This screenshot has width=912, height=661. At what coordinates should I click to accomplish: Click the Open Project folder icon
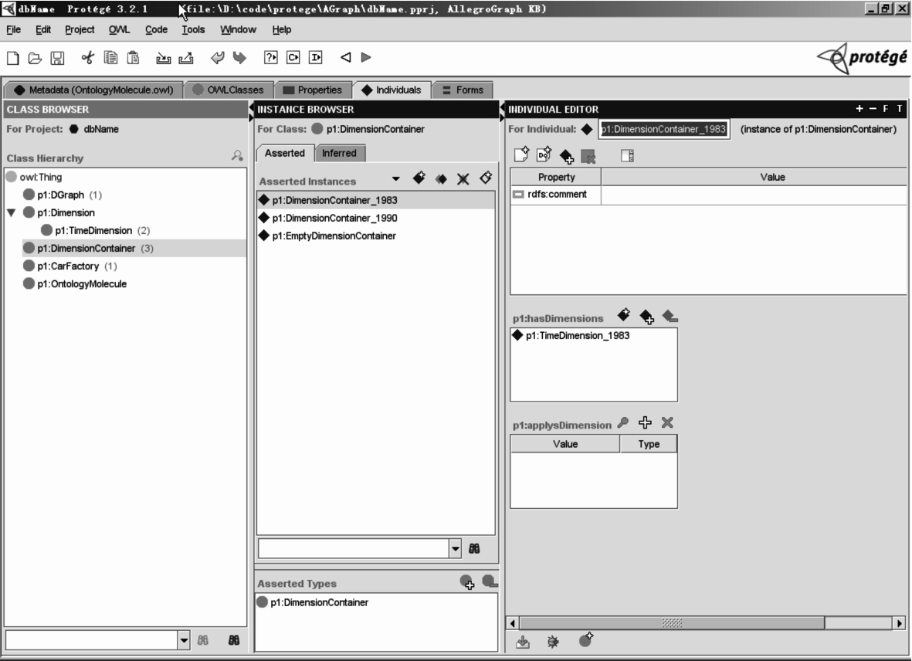[x=35, y=58]
